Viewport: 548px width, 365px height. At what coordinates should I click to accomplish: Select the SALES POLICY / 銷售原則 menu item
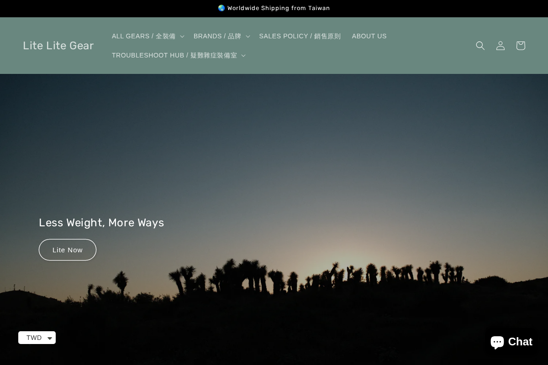pyautogui.click(x=300, y=36)
